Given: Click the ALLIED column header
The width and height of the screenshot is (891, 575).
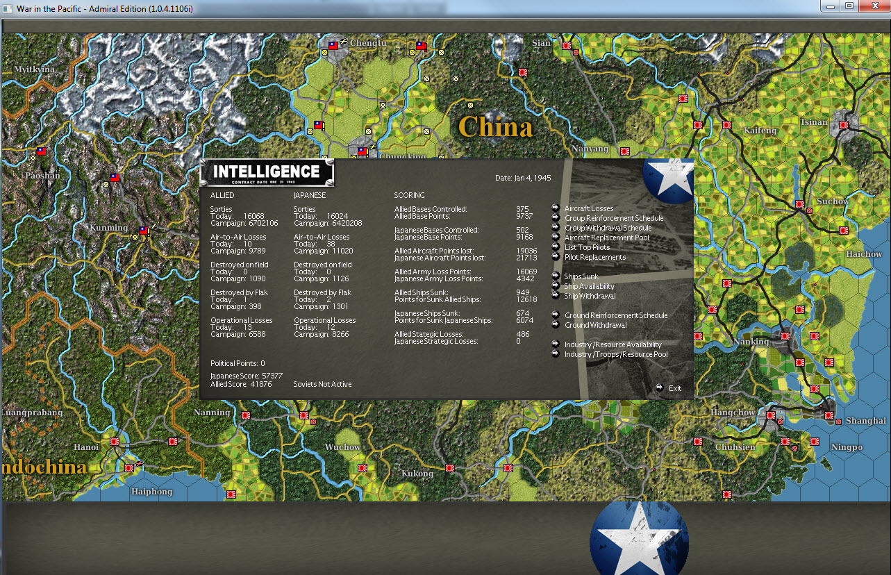Looking at the screenshot, I should (222, 195).
